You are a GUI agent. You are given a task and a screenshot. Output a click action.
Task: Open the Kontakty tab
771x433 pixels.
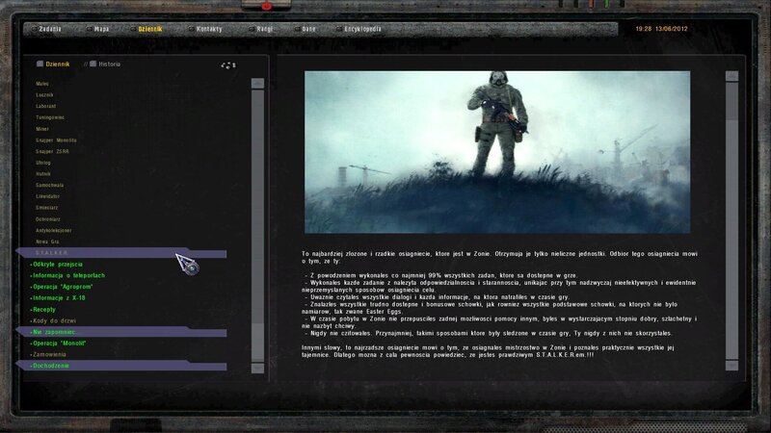209,29
